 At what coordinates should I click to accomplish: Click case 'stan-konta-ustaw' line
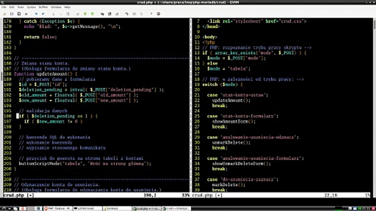click(238, 95)
